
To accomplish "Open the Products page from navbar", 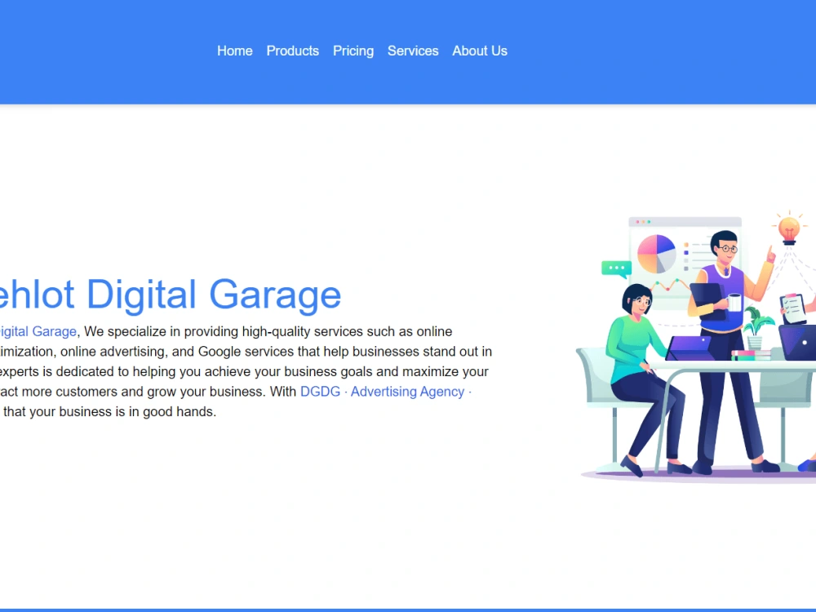I will pos(292,51).
